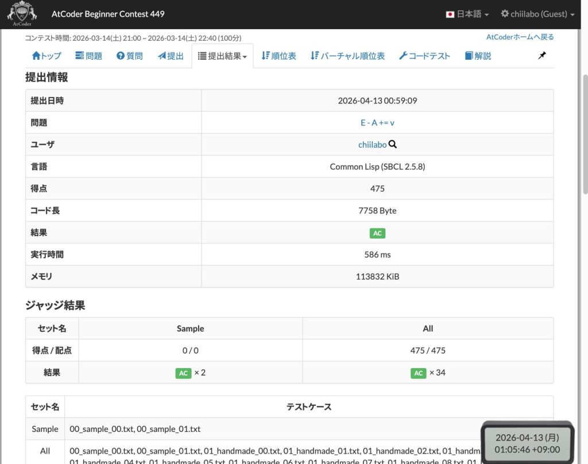Click the AC badge in 結果 row
Viewport: 588px width, 464px height.
(x=377, y=233)
